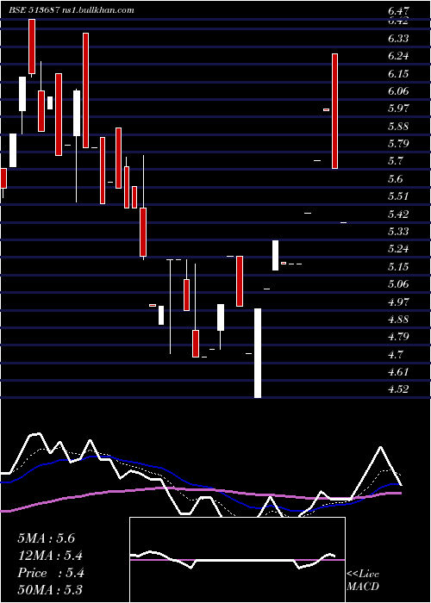The height and width of the screenshot is (603, 431).
Task: Pick the 4.97 price axis label
Action: [x=398, y=301]
